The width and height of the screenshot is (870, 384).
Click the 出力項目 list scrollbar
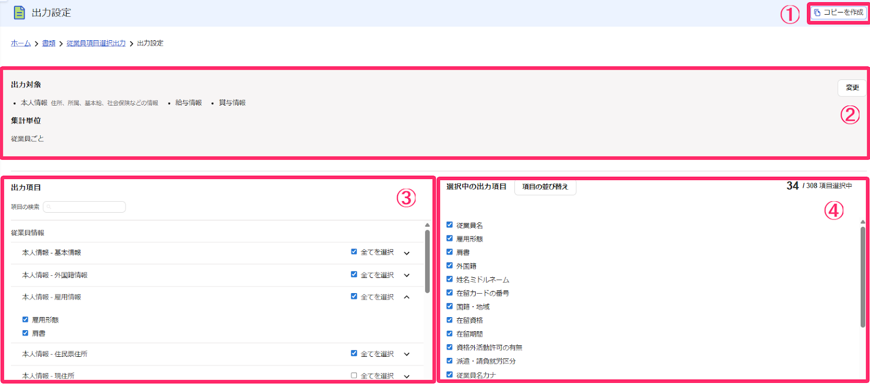(427, 262)
